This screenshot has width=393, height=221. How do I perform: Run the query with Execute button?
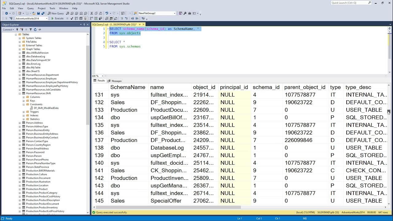[57, 18]
